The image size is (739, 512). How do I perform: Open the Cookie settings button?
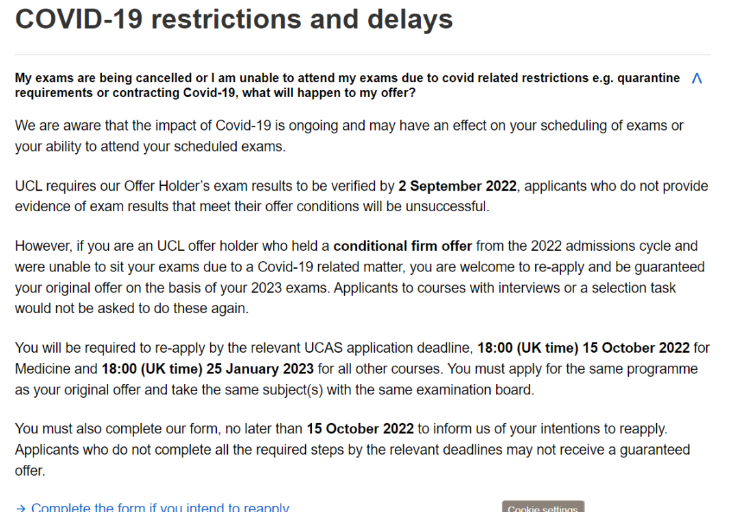543,507
